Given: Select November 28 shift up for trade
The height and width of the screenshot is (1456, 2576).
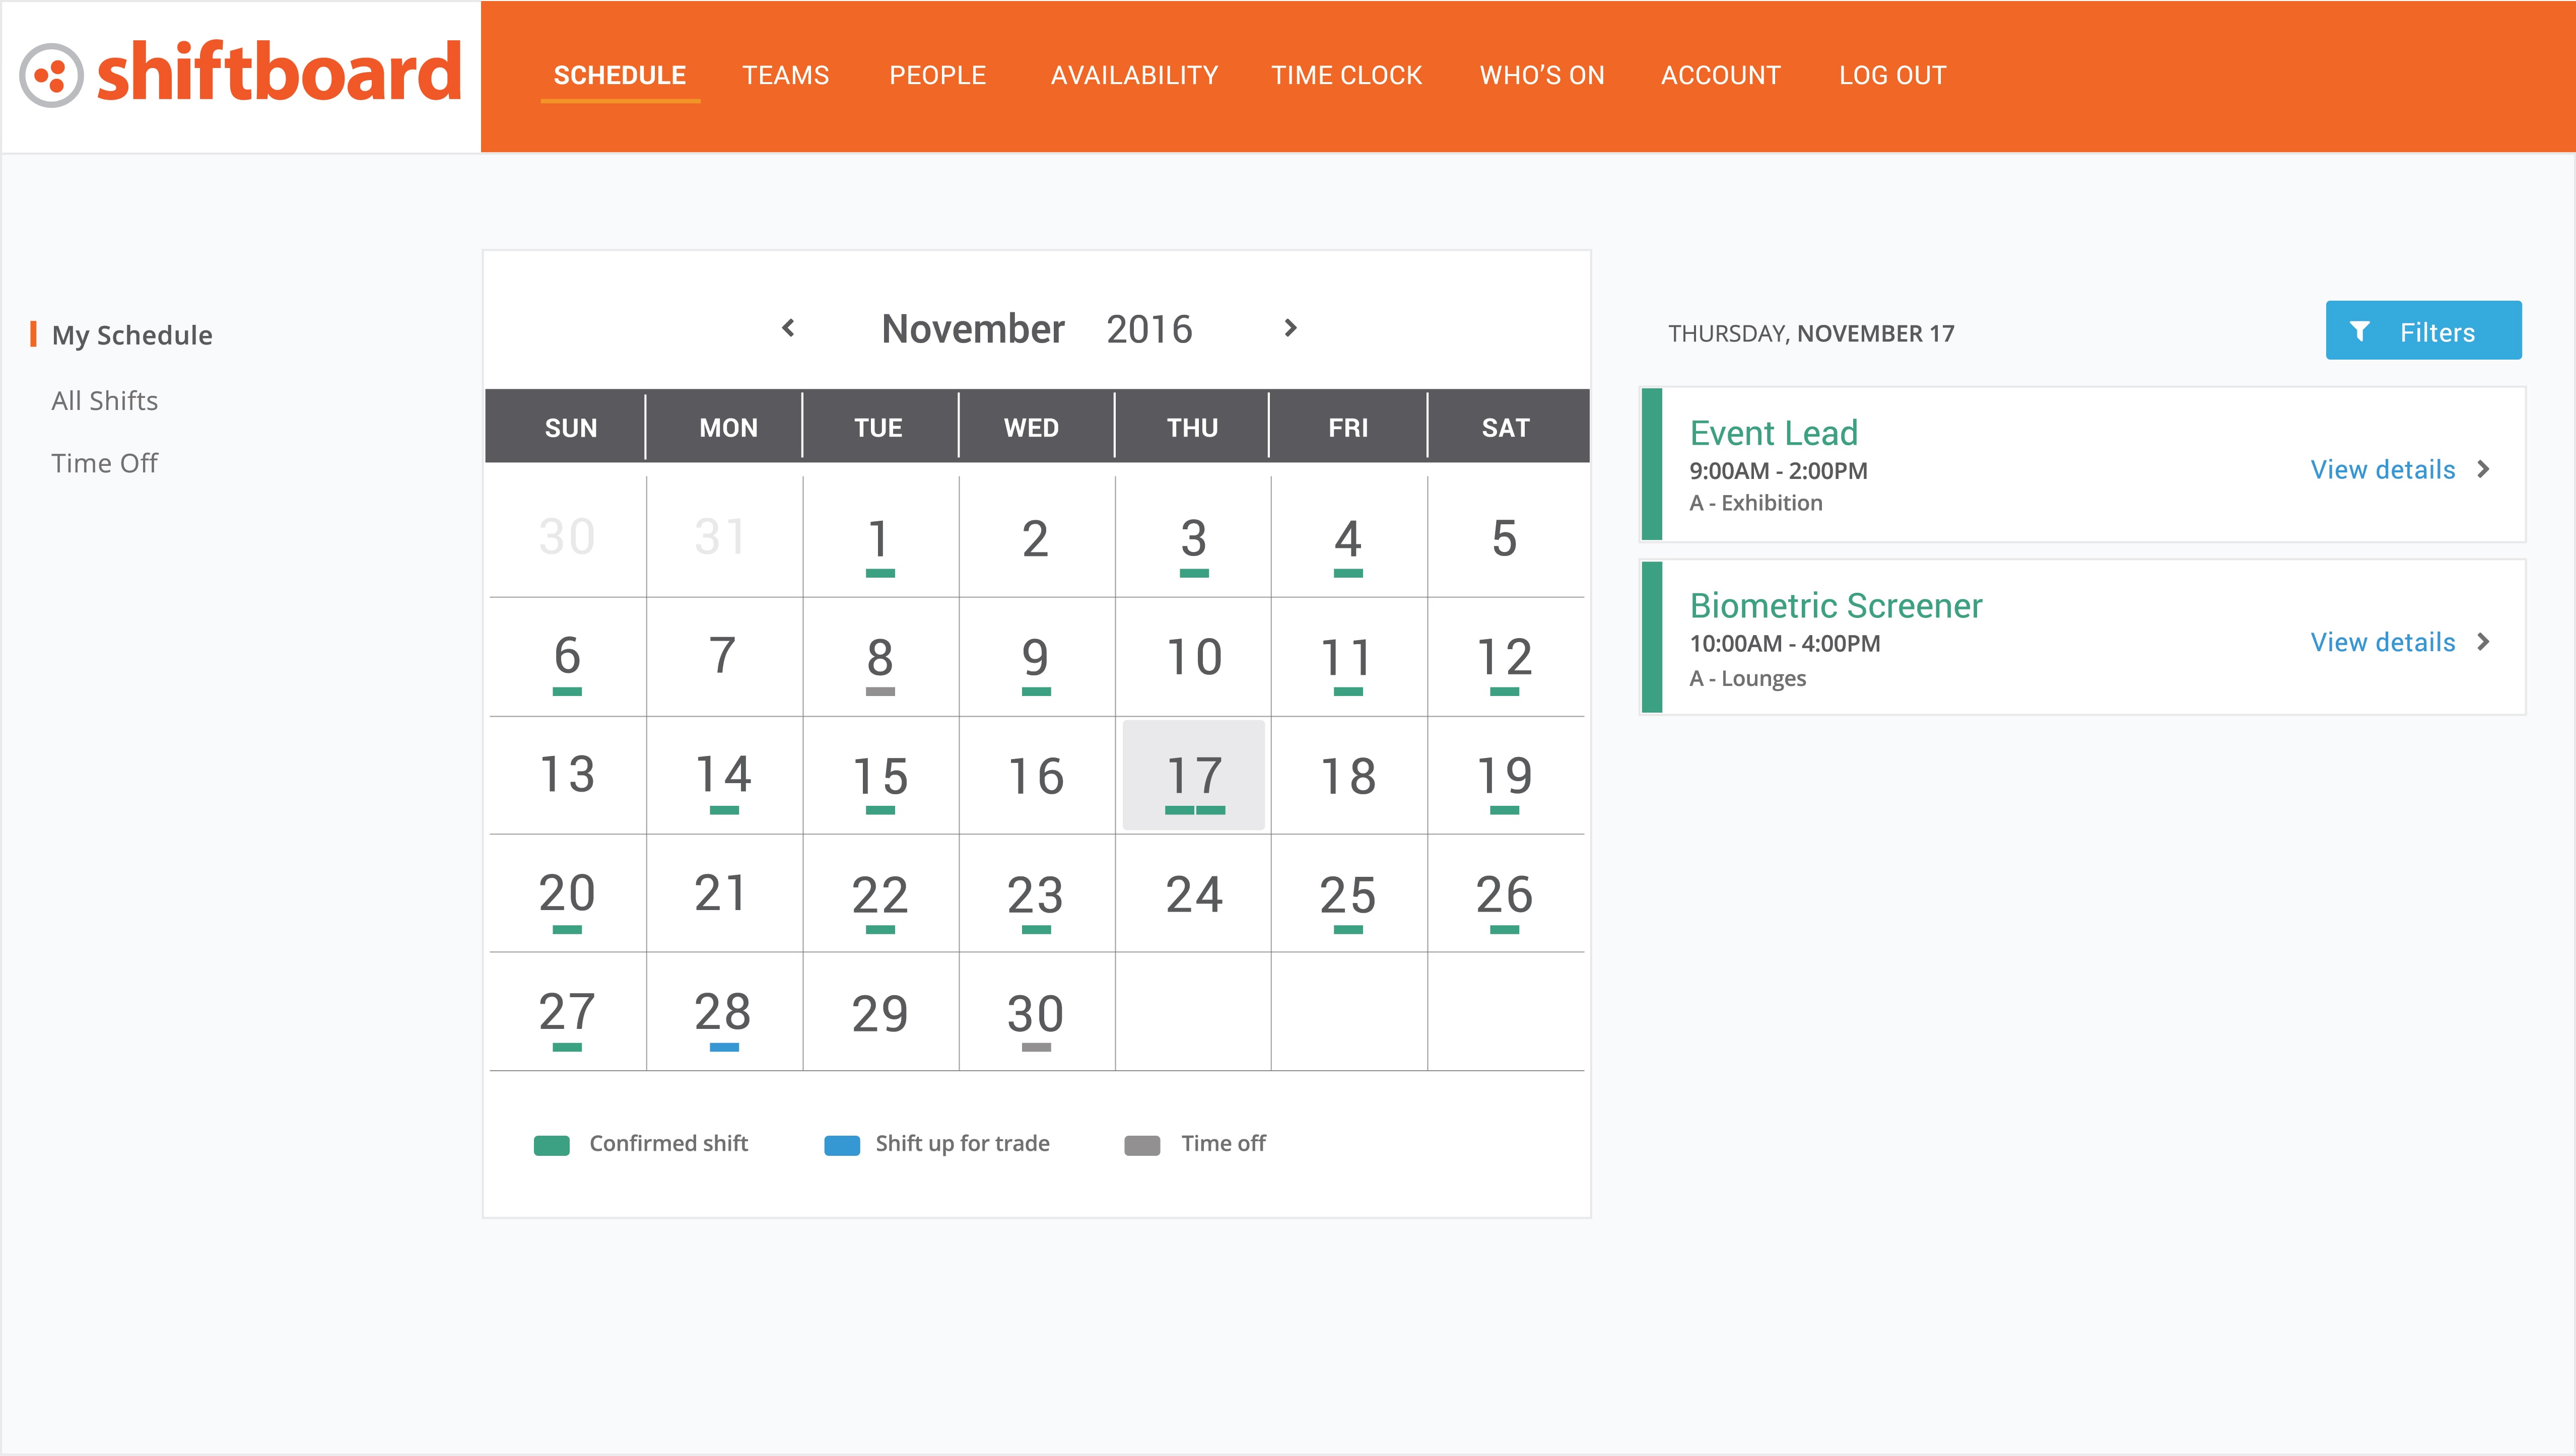Looking at the screenshot, I should point(723,1012).
